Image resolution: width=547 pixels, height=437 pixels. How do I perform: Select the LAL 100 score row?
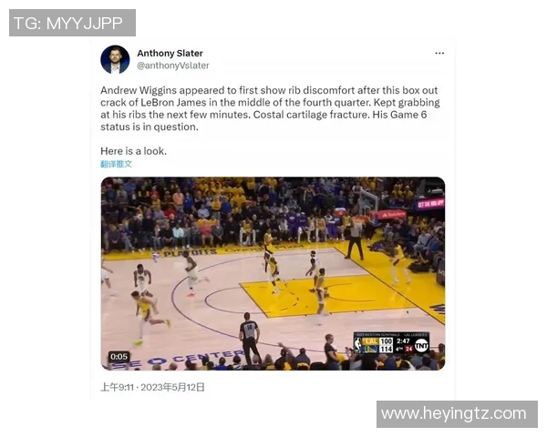pyautogui.click(x=377, y=341)
